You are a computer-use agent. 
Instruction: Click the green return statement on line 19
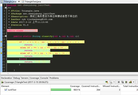click(x=30, y=56)
